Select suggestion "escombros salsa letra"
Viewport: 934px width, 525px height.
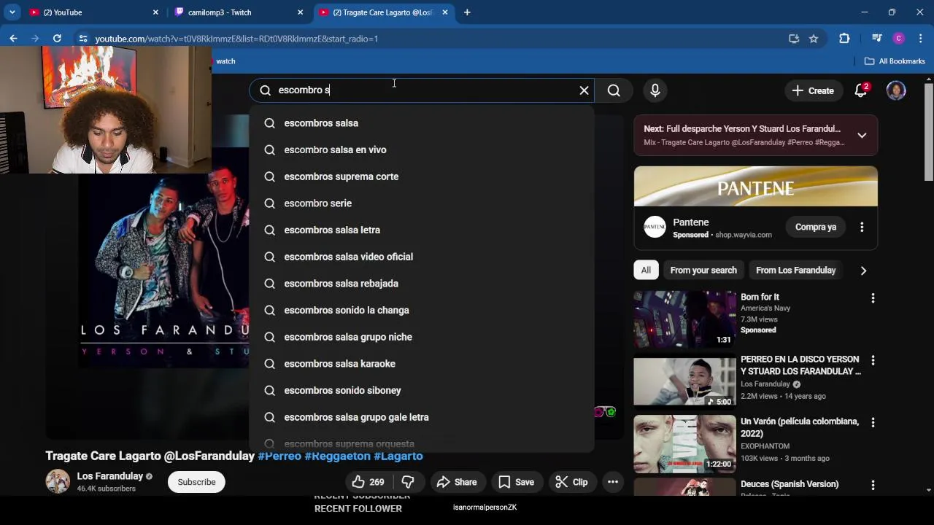point(422,230)
